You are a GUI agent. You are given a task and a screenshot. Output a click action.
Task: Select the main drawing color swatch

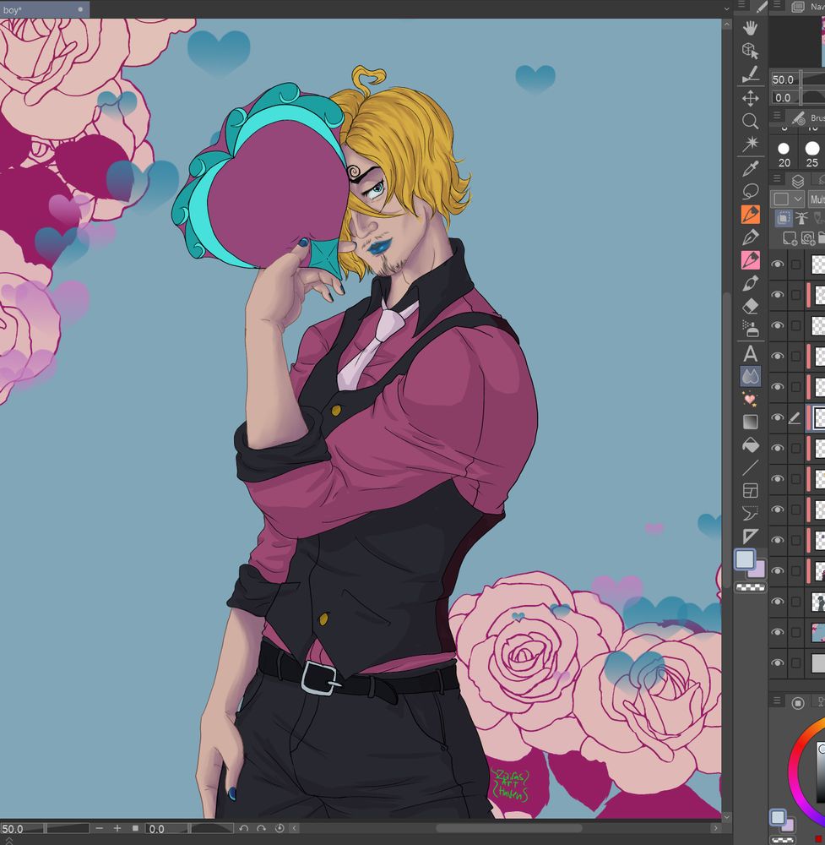745,559
